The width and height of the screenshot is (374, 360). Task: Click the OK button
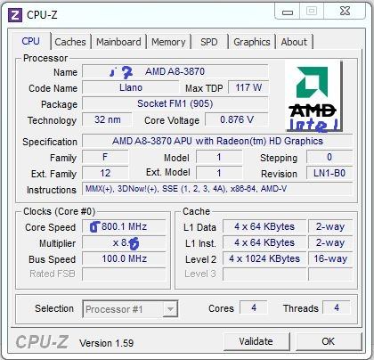[328, 341]
